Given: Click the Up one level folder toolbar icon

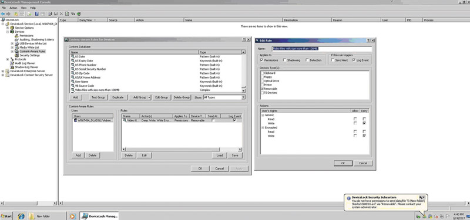Looking at the screenshot, I should pyautogui.click(x=16, y=13).
